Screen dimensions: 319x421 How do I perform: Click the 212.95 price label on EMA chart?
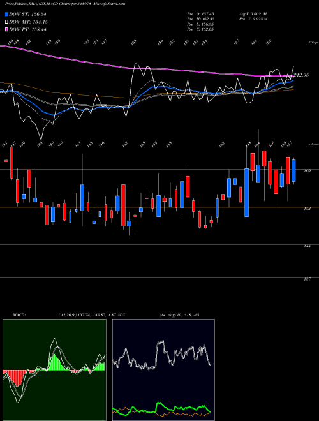(301, 75)
